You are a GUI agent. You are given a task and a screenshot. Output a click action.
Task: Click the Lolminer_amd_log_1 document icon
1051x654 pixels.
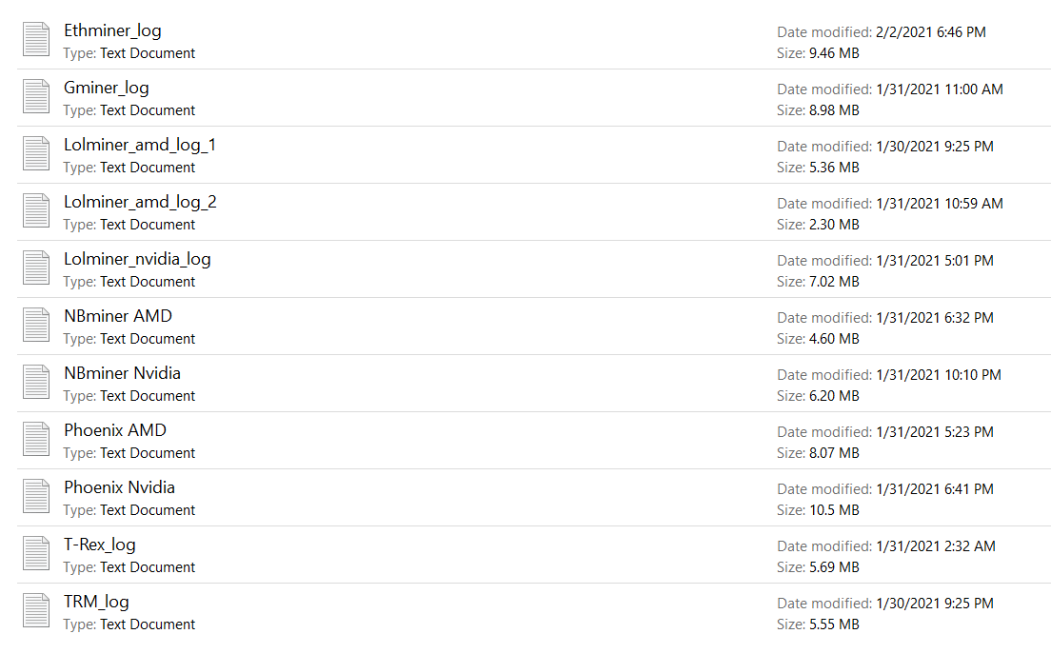pos(36,154)
